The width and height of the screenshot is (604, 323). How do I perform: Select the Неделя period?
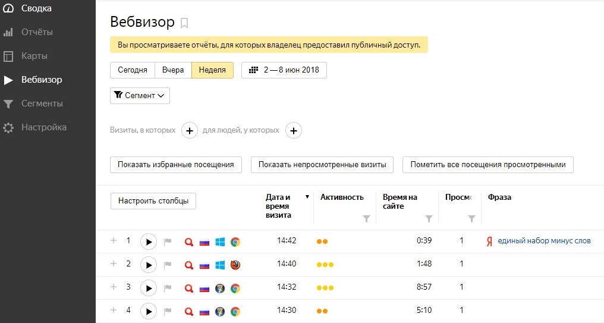tap(212, 70)
